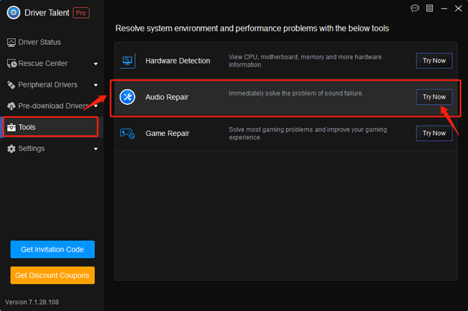The height and width of the screenshot is (311, 468).
Task: Open the list menu icon in title bar
Action: pyautogui.click(x=429, y=8)
